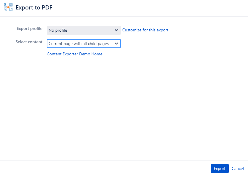Click the Customize for this export link

coord(145,30)
